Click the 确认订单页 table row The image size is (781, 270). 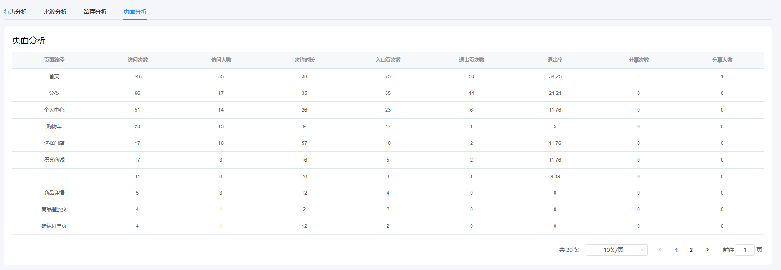click(x=54, y=226)
